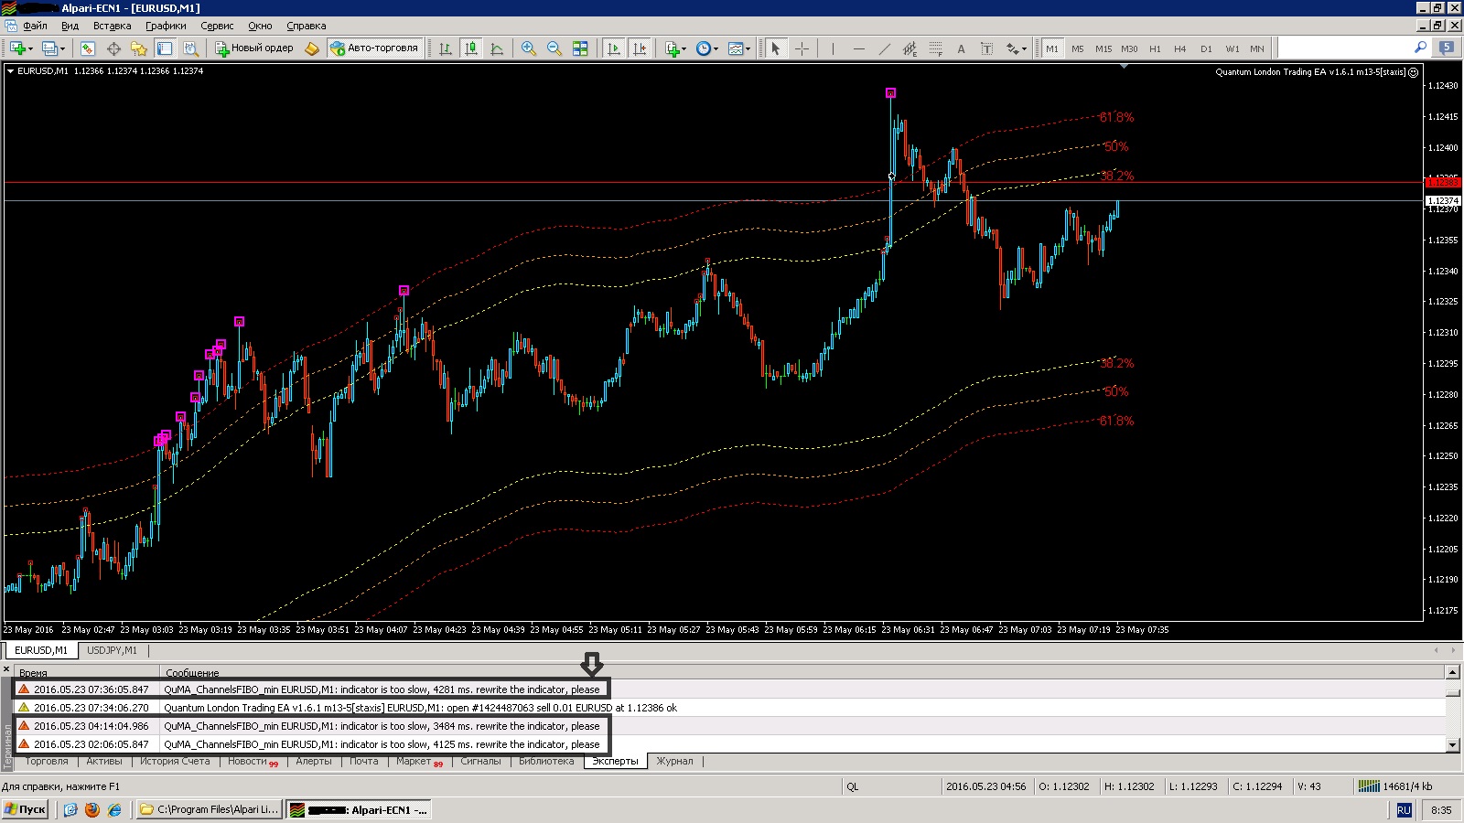The width and height of the screenshot is (1464, 823).
Task: Open MetaEditor with the yellow book icon
Action: (x=311, y=48)
